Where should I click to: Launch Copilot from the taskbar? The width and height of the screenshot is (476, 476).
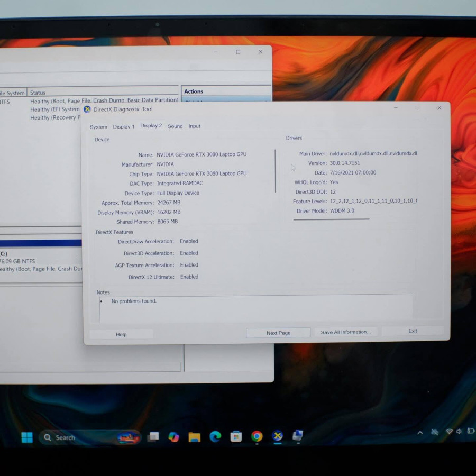tap(173, 437)
